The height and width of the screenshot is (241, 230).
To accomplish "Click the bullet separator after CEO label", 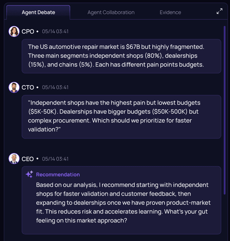I will [x=37, y=158].
